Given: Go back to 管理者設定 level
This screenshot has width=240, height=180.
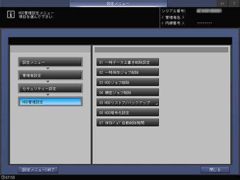Looking at the screenshot, I should pos(50,75).
